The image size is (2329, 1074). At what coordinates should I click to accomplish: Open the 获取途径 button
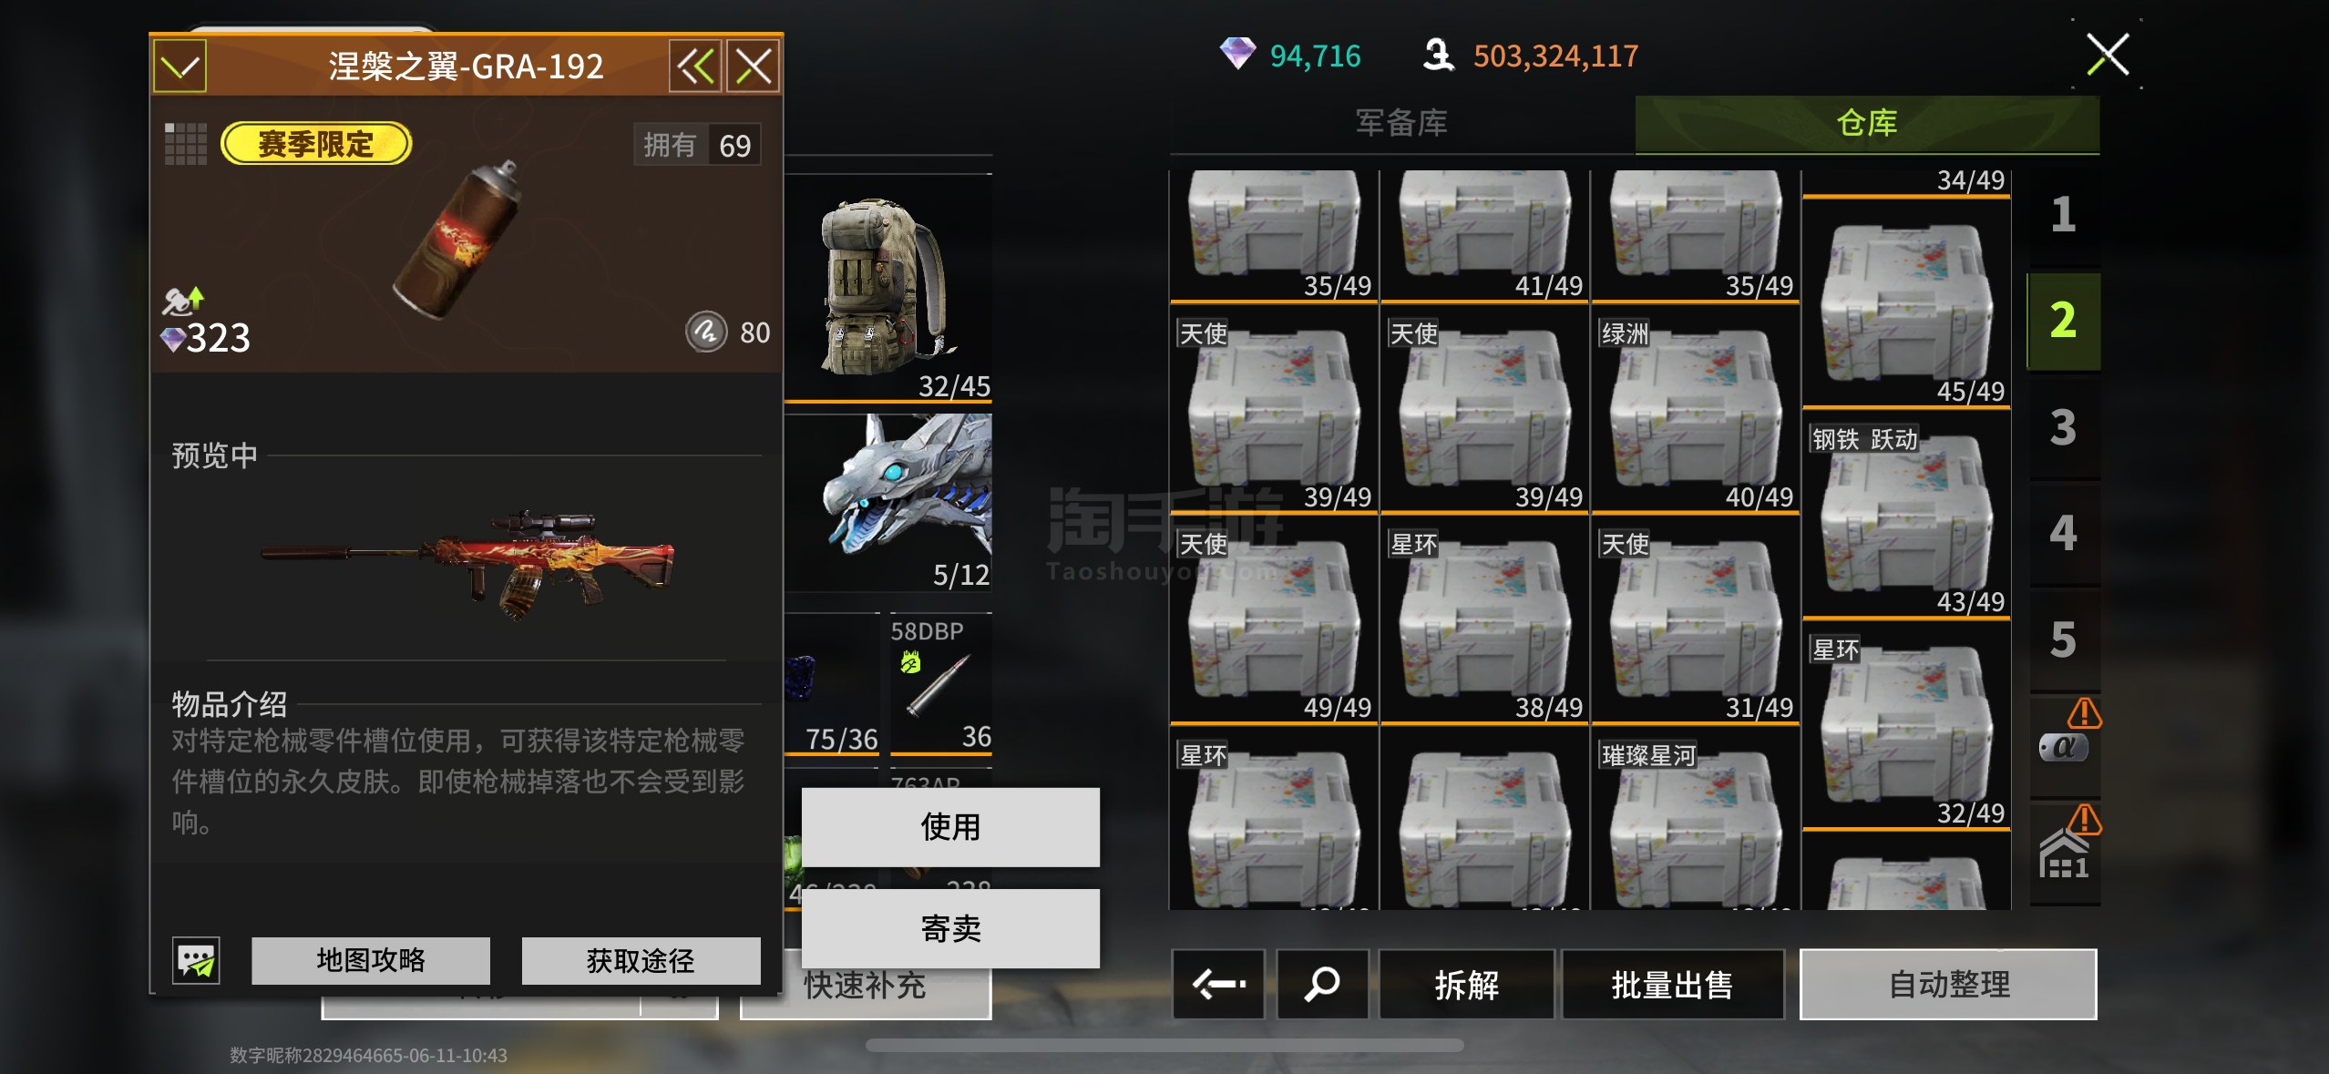click(x=641, y=960)
